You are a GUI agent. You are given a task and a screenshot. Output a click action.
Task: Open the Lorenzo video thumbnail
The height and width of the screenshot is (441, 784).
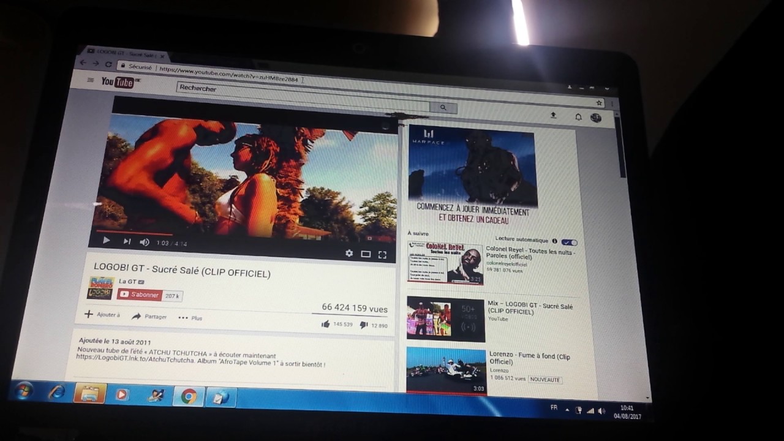pyautogui.click(x=446, y=372)
